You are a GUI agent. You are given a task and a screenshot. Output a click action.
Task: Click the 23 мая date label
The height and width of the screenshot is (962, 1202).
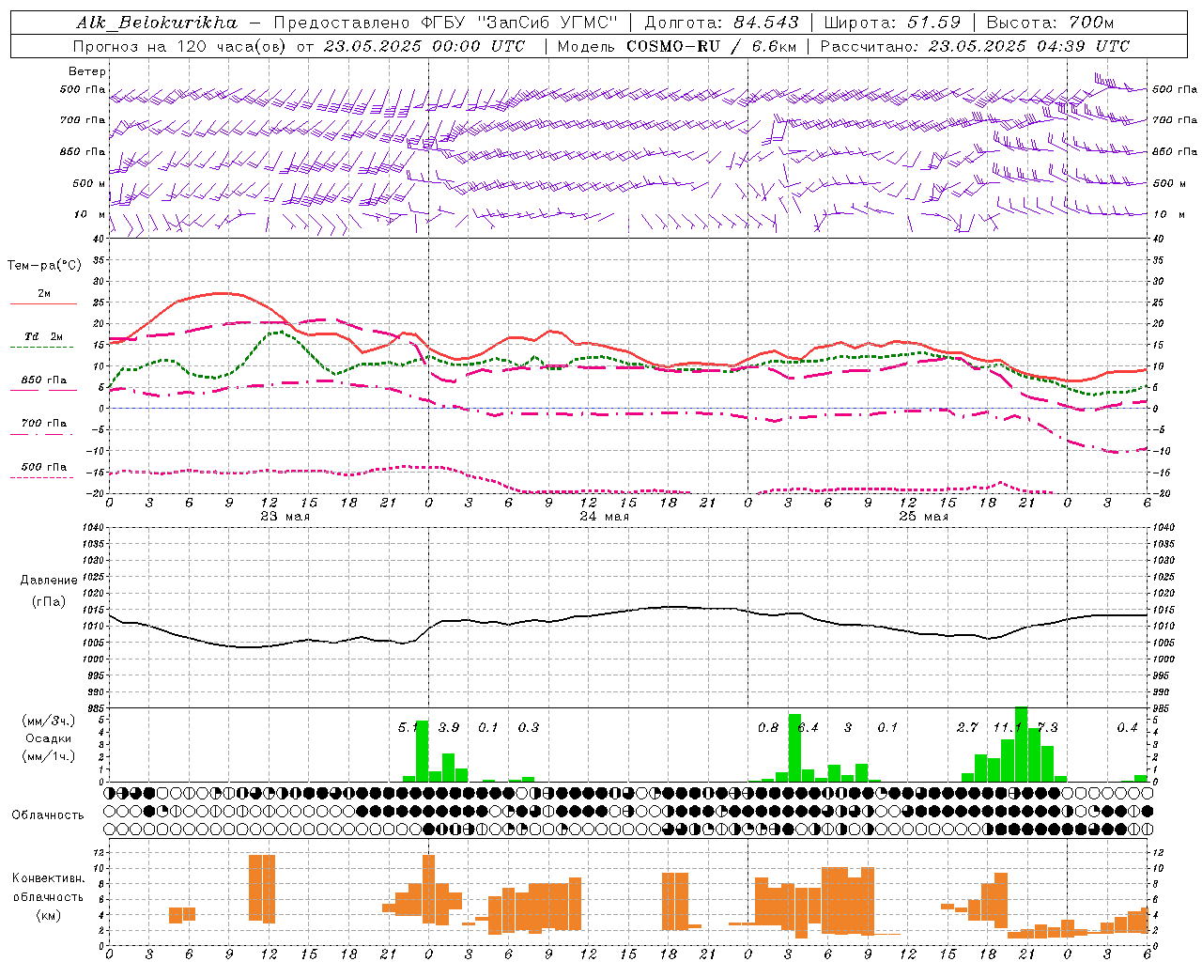coord(285,517)
